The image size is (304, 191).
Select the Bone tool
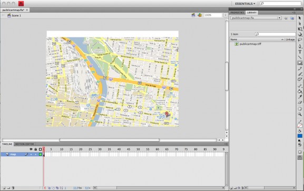[x=300, y=86]
